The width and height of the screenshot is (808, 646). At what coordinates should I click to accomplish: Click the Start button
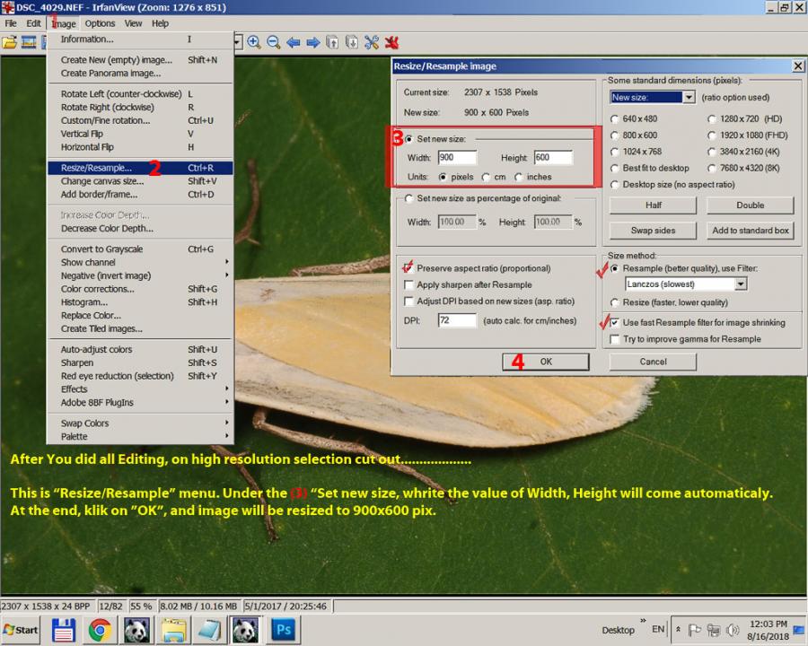[x=20, y=630]
